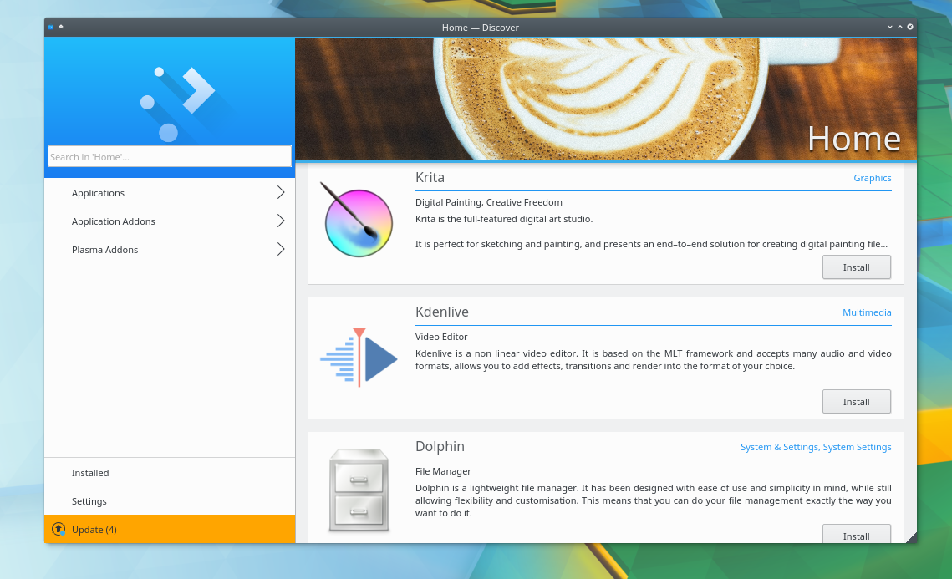Screen dimensions: 952x579
Task: Click the Krita paintbrush app icon
Action: (x=357, y=220)
